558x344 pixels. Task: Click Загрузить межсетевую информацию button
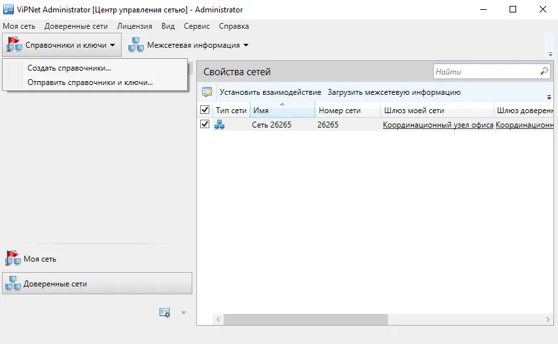pos(394,92)
